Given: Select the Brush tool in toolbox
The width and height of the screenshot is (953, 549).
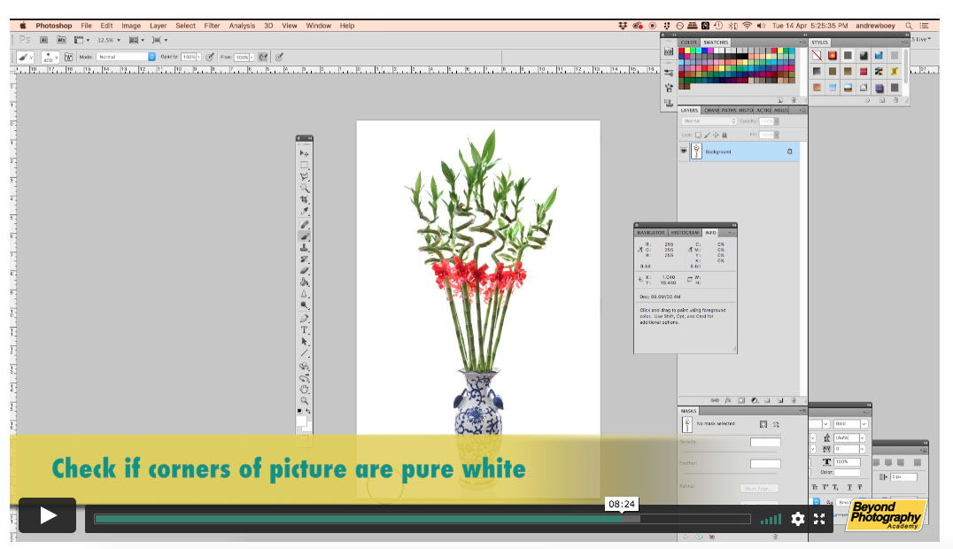Looking at the screenshot, I should click(x=304, y=236).
